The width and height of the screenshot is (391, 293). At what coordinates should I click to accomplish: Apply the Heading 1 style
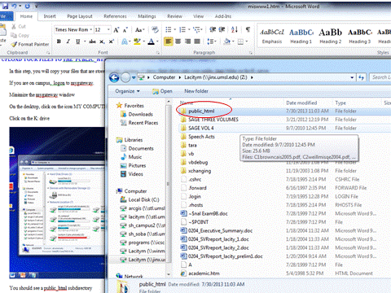(301, 36)
